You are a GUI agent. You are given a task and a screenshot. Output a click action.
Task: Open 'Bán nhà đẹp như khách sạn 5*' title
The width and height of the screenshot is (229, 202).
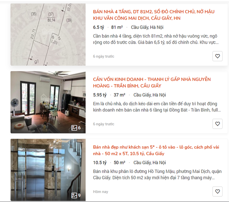[x=156, y=150]
